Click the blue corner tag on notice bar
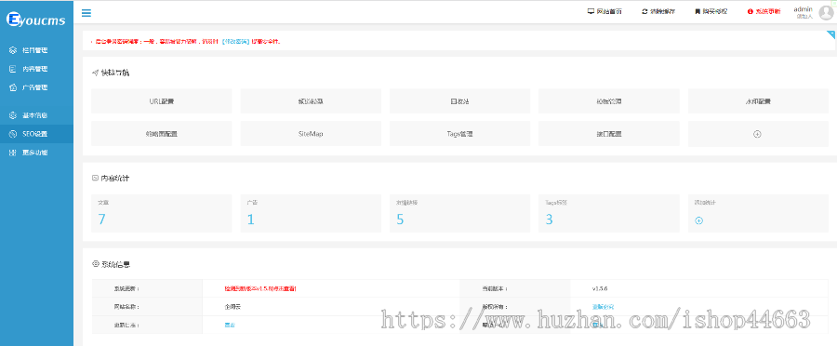Viewport: 837px width, 346px height. 830,34
